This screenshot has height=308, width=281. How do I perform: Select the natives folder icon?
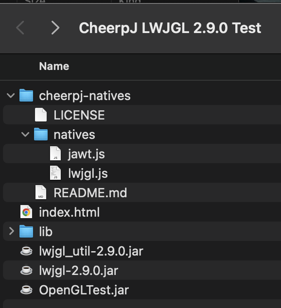(x=41, y=134)
